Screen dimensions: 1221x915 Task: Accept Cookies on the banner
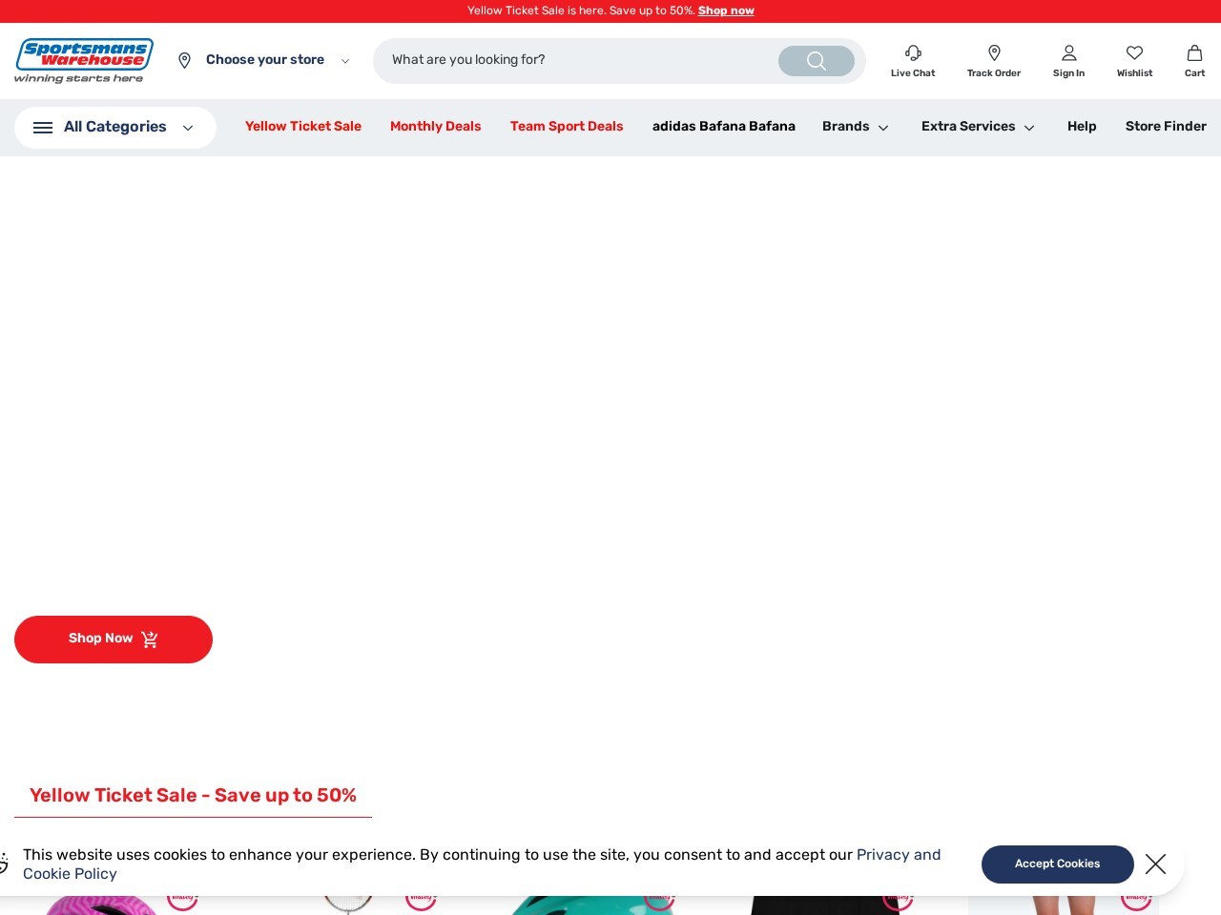[x=1057, y=864]
